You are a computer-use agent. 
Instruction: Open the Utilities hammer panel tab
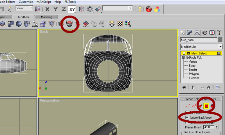pyautogui.click(x=219, y=33)
